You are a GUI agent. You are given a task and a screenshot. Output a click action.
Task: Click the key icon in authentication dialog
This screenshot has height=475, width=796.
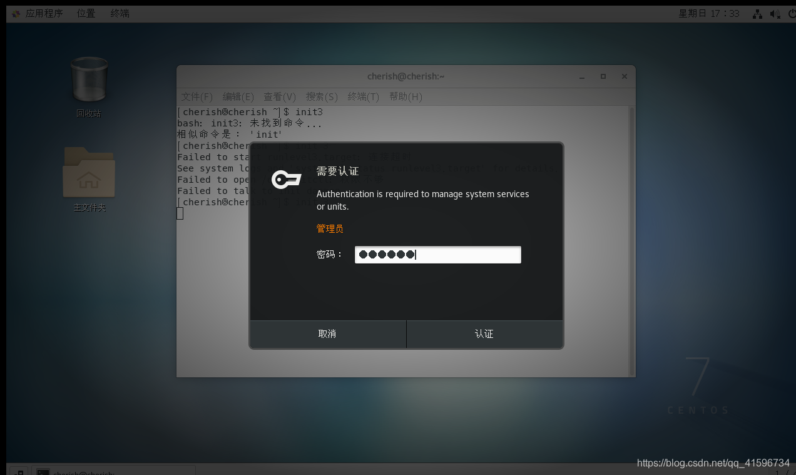[287, 180]
